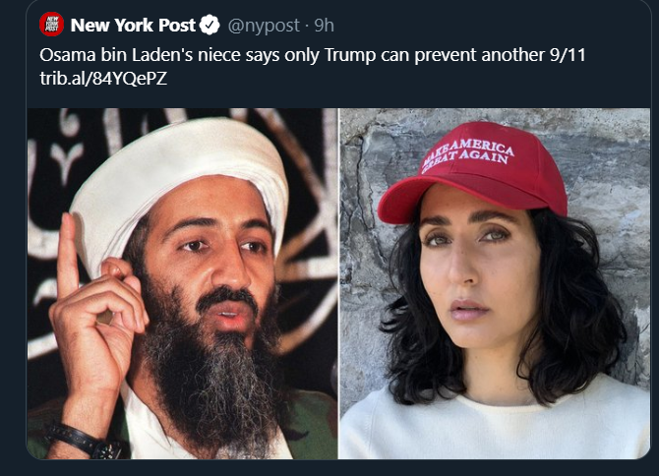Open the @nypost handle link
The height and width of the screenshot is (476, 659).
[264, 26]
